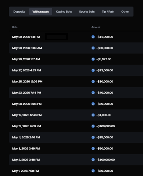Viewport: 143px width, 176px height.
Task: Select date May 3, 2026 3:48 PM
Action: tap(26, 160)
